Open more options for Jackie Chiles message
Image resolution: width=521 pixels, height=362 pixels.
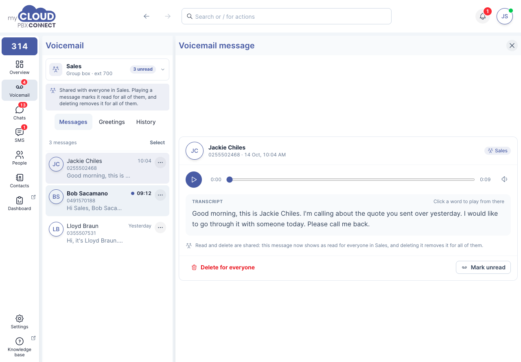pos(160,163)
